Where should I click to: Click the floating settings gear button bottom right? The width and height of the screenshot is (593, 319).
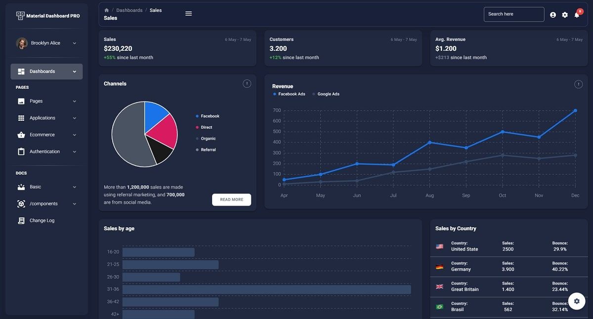576,301
